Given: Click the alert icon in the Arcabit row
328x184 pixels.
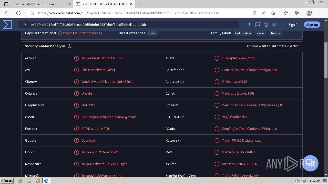Looking at the screenshot, I should coord(76,58).
